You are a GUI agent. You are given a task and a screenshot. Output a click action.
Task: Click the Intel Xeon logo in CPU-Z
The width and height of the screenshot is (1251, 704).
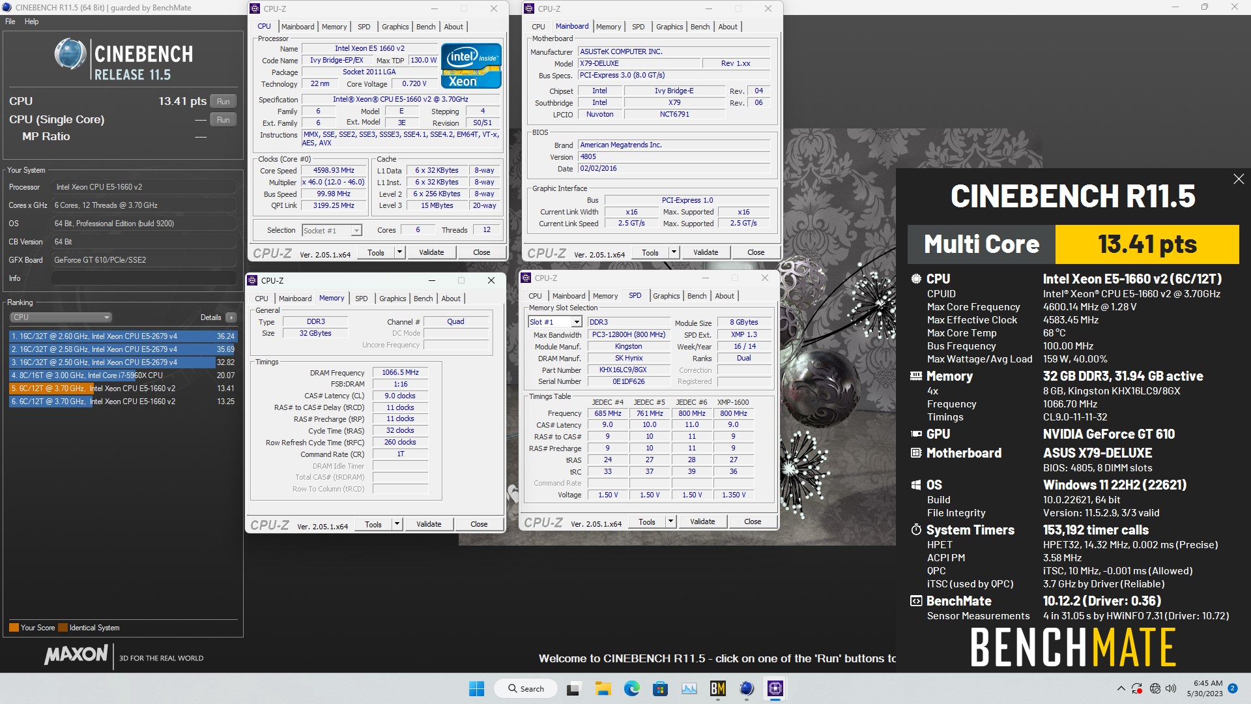point(471,66)
